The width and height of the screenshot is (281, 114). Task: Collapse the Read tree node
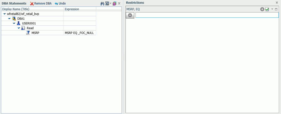point(19,28)
